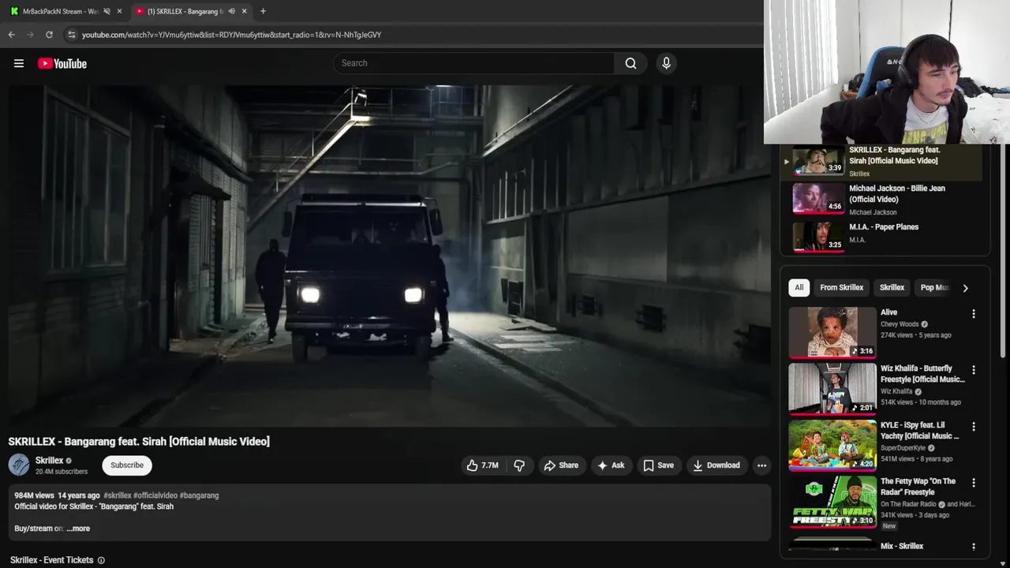Viewport: 1010px width, 568px height.
Task: Start voice search with microphone icon
Action: tap(666, 63)
